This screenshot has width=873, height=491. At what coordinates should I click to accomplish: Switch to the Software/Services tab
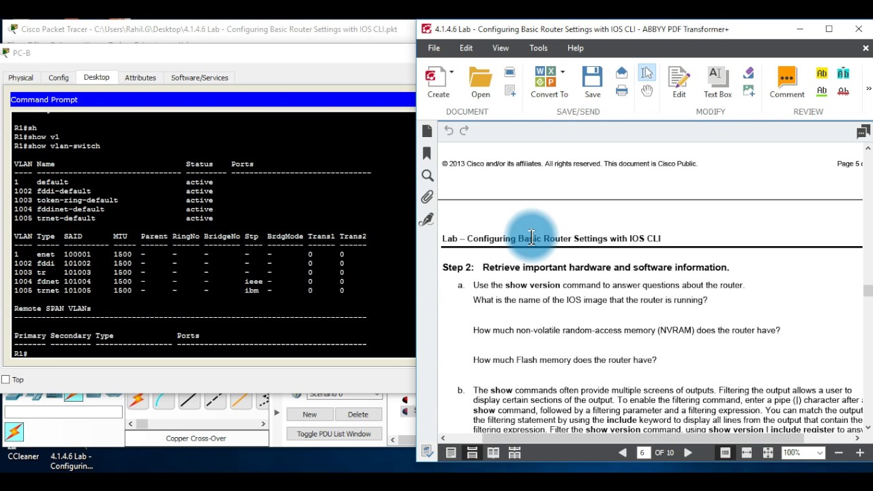tap(199, 78)
